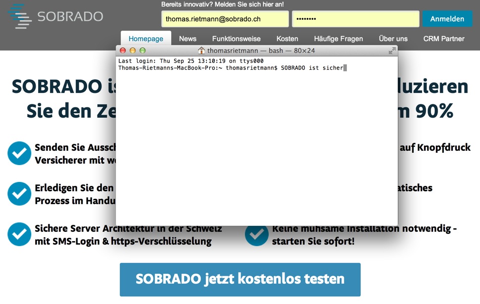Click 'Bereits innovativ? Melden Sie sich hier an!' text

223,4
